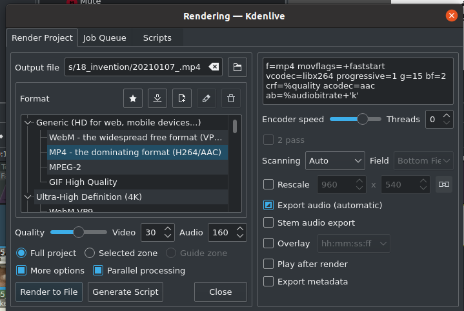Click the Audio bitrate 160 field
Screen dimensions: 464x311
pyautogui.click(x=227, y=232)
